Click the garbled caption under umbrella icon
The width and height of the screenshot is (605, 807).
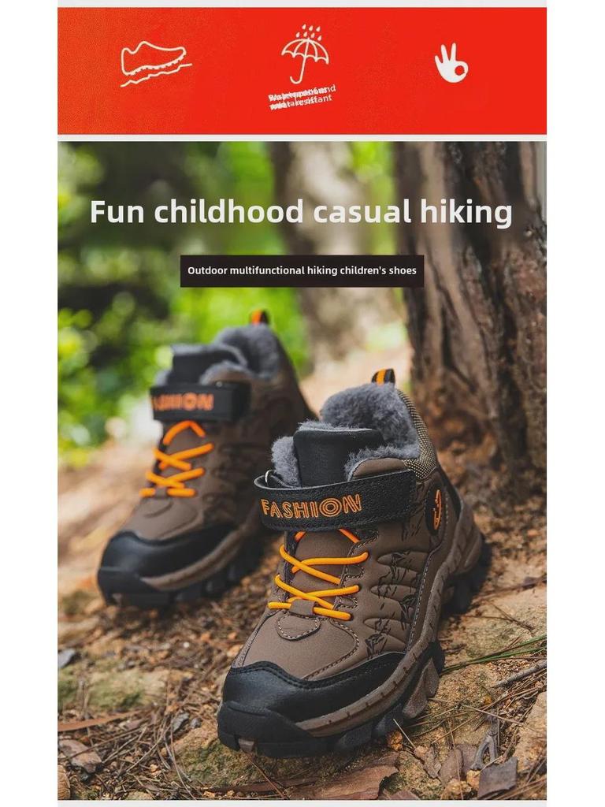[302, 97]
